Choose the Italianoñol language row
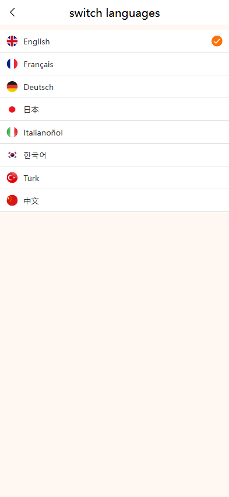This screenshot has height=497, width=229. 114,133
